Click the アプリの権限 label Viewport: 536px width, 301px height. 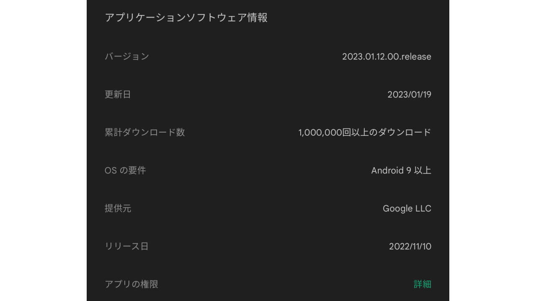point(131,284)
